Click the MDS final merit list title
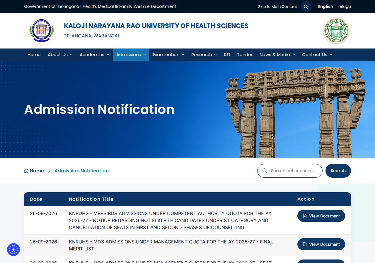The image size is (375, 263). (171, 245)
